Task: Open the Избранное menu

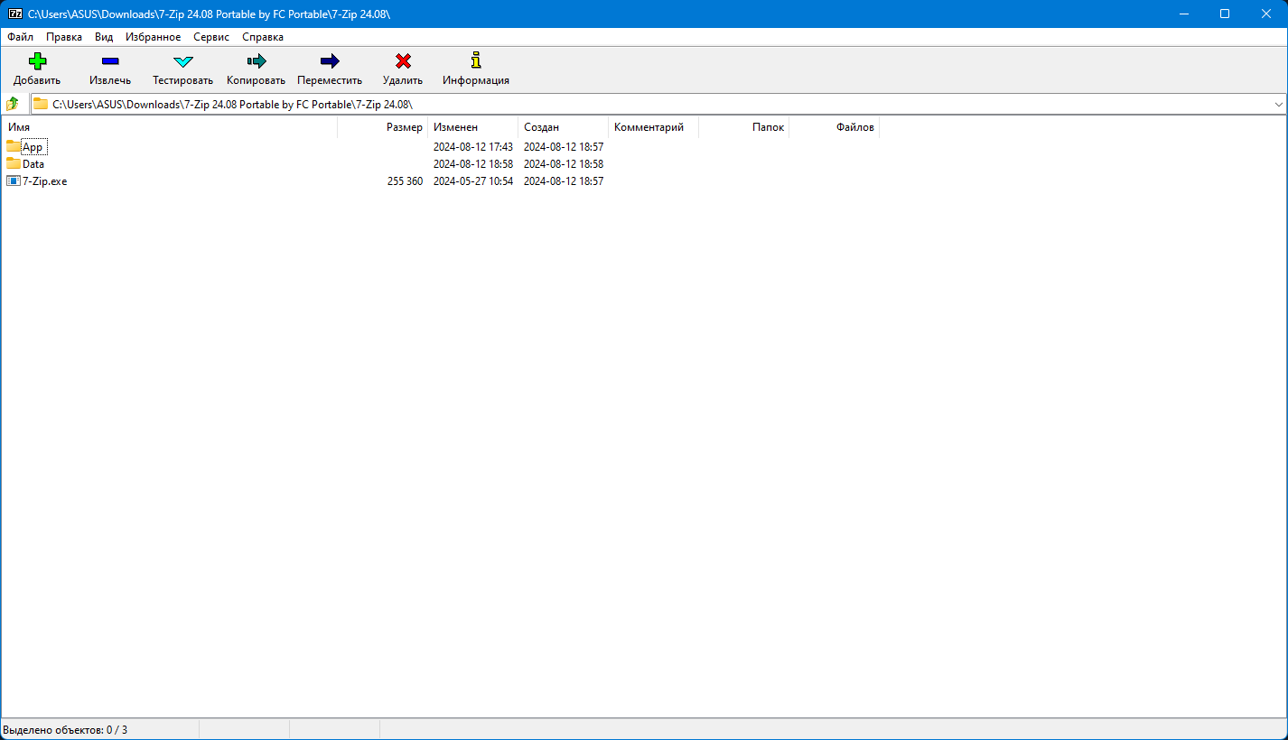Action: [154, 37]
